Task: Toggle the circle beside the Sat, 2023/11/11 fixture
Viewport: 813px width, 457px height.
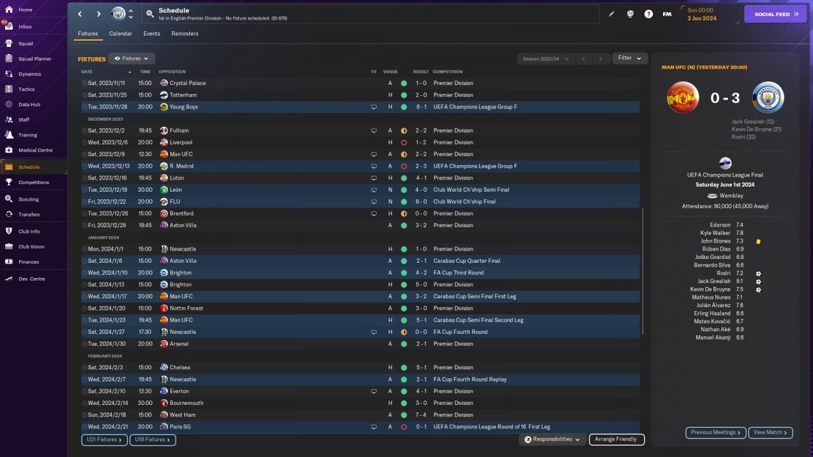Action: pos(84,83)
